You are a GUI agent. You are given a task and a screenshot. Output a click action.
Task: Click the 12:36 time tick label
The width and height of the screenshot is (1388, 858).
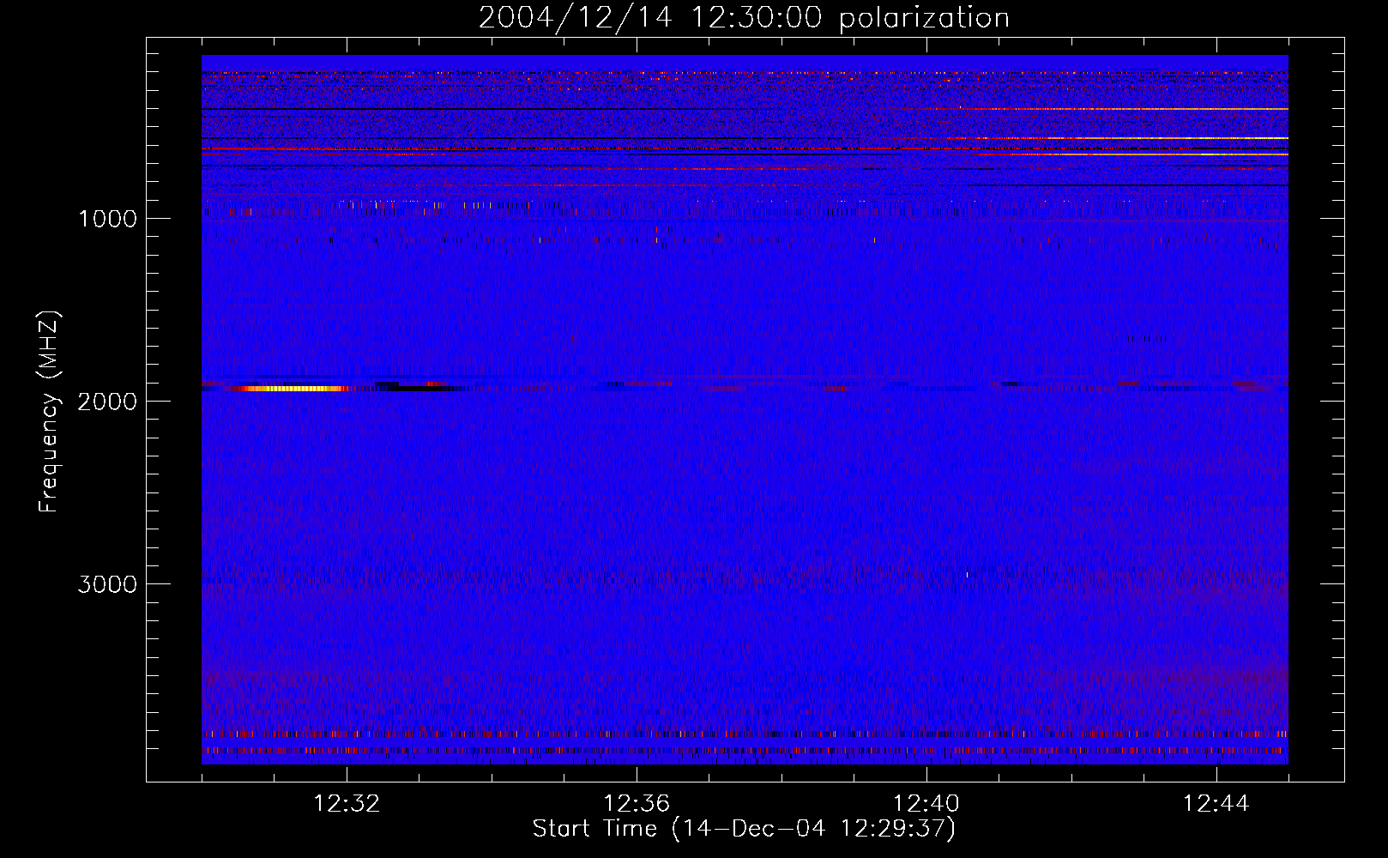(x=637, y=804)
